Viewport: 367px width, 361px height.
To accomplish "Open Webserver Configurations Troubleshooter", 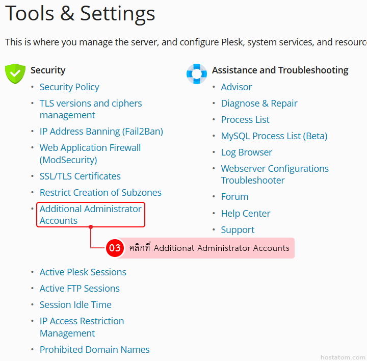I will [x=274, y=174].
